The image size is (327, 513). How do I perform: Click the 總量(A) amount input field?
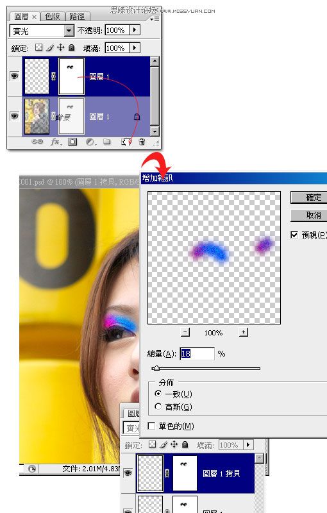pyautogui.click(x=197, y=354)
